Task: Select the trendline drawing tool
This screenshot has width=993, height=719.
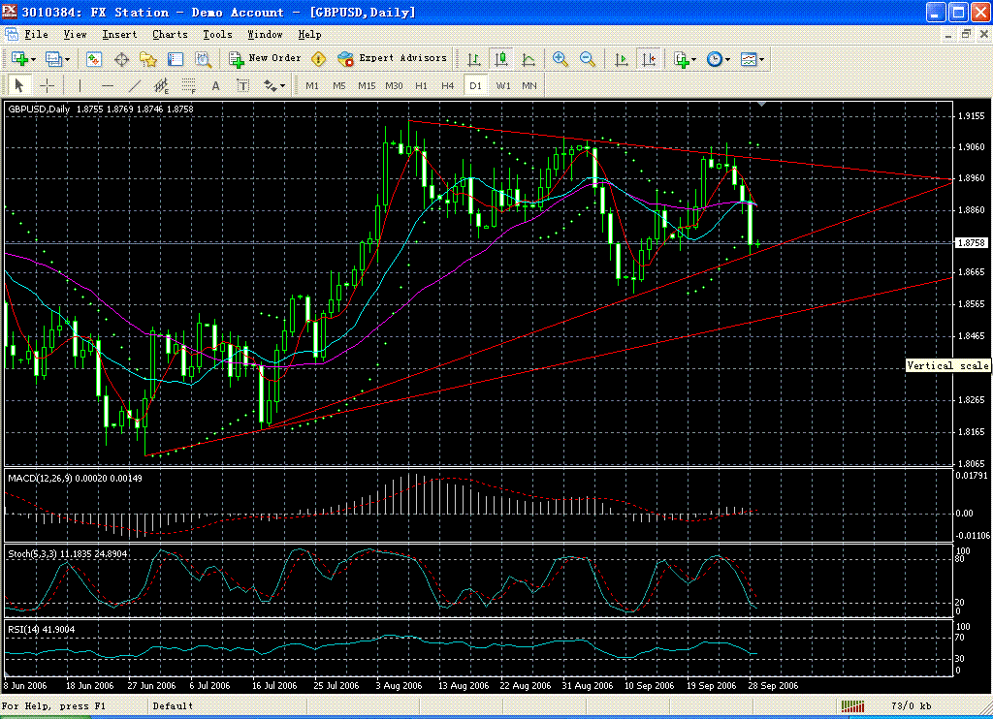Action: point(135,85)
